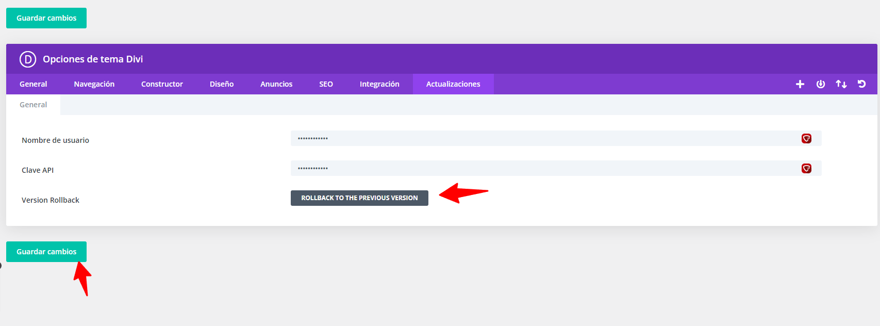Image resolution: width=880 pixels, height=326 pixels.
Task: Select the General sub-tab below the menu
Action: pos(33,105)
